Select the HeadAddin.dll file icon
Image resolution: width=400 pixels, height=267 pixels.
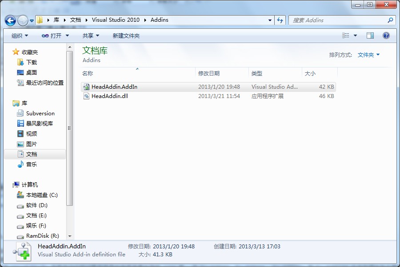pyautogui.click(x=87, y=96)
